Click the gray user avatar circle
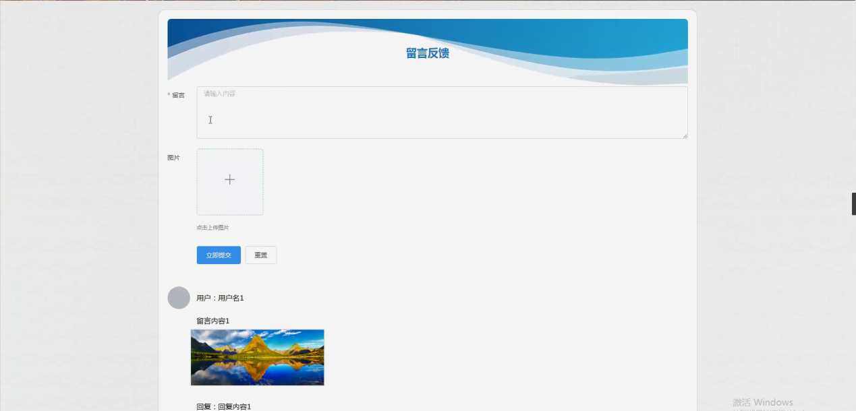Viewport: 856px width, 411px height. tap(179, 298)
